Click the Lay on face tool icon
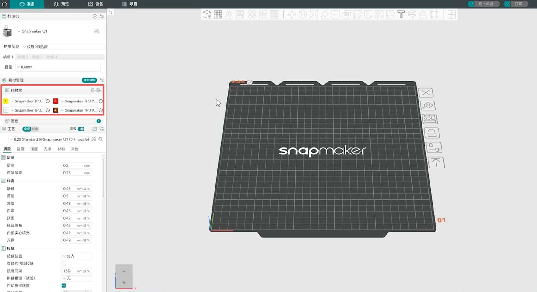537x292 pixels. pos(325,14)
